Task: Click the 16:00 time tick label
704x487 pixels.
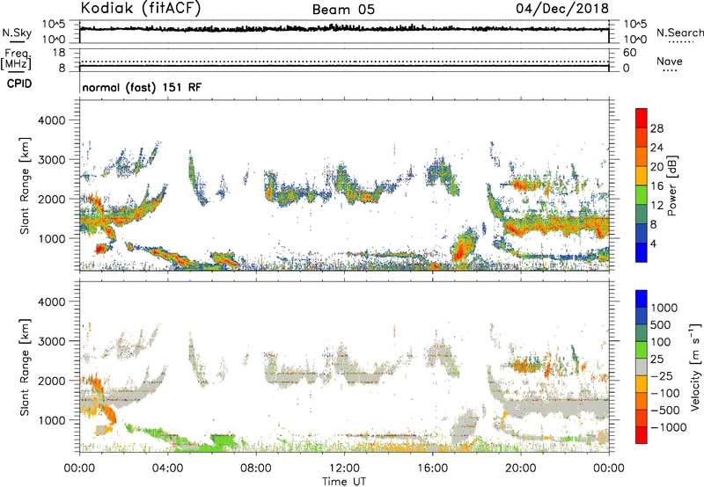Action: [432, 469]
